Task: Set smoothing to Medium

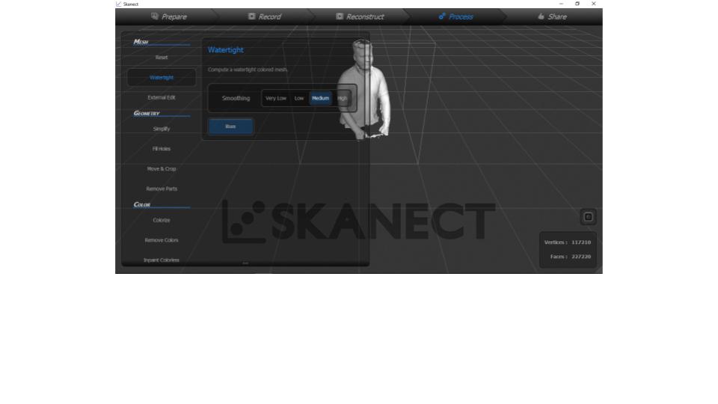Action: tap(320, 98)
